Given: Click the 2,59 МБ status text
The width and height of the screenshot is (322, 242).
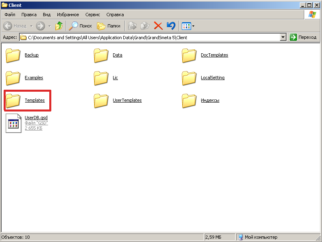Looking at the screenshot, I should click(213, 237).
